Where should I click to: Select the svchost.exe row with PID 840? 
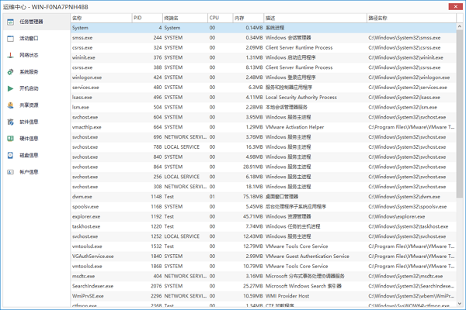263,157
